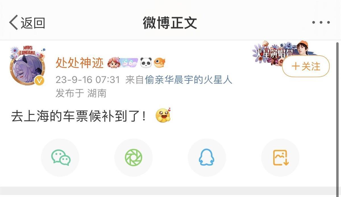341x197 pixels.
Task: Click the panda badge next to username
Action: tap(146, 63)
